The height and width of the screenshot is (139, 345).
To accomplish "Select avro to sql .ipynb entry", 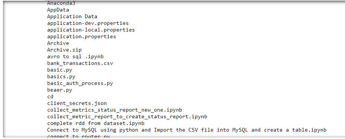I will (75, 56).
